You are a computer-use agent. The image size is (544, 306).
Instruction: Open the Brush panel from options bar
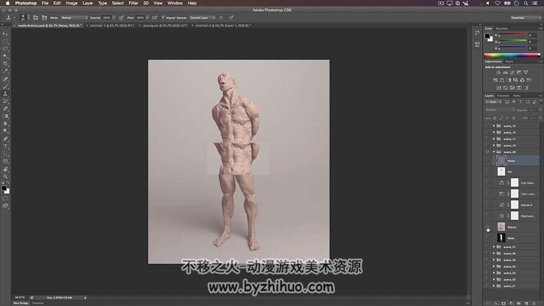(x=36, y=18)
